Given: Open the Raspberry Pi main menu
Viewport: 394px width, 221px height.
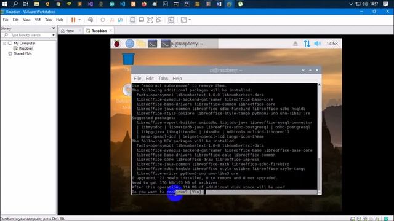Looking at the screenshot, I should pos(117,44).
